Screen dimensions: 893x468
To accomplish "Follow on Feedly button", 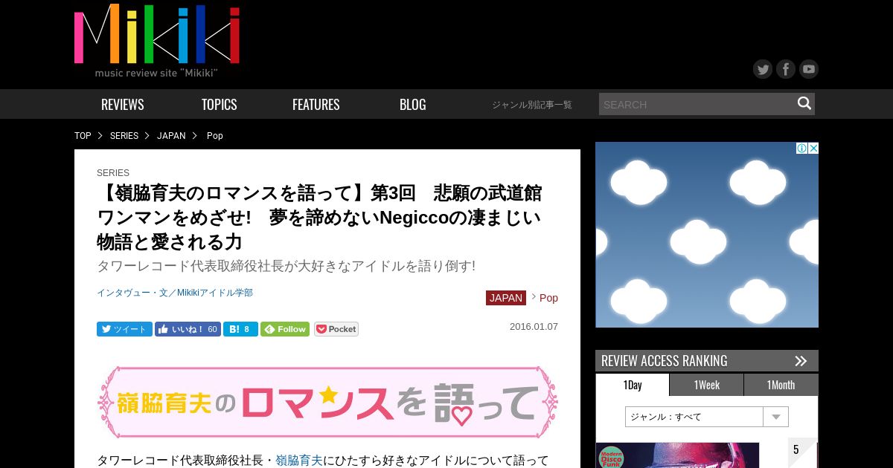I will tap(285, 329).
